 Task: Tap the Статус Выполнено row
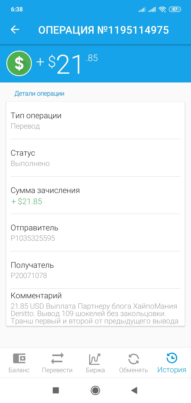95,158
